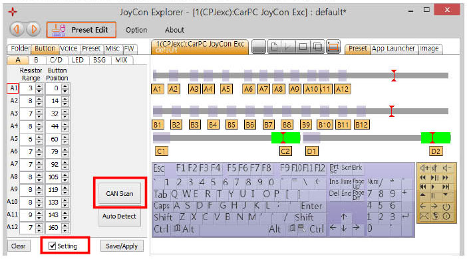
Task: Select the green C2 button label
Action: click(285, 151)
